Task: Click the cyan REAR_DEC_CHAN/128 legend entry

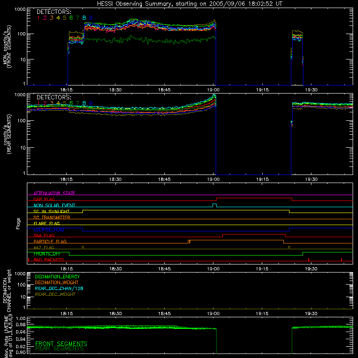Action: [x=59, y=289]
